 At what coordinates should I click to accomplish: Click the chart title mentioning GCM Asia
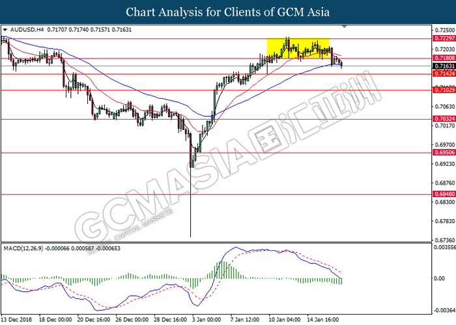pos(227,12)
